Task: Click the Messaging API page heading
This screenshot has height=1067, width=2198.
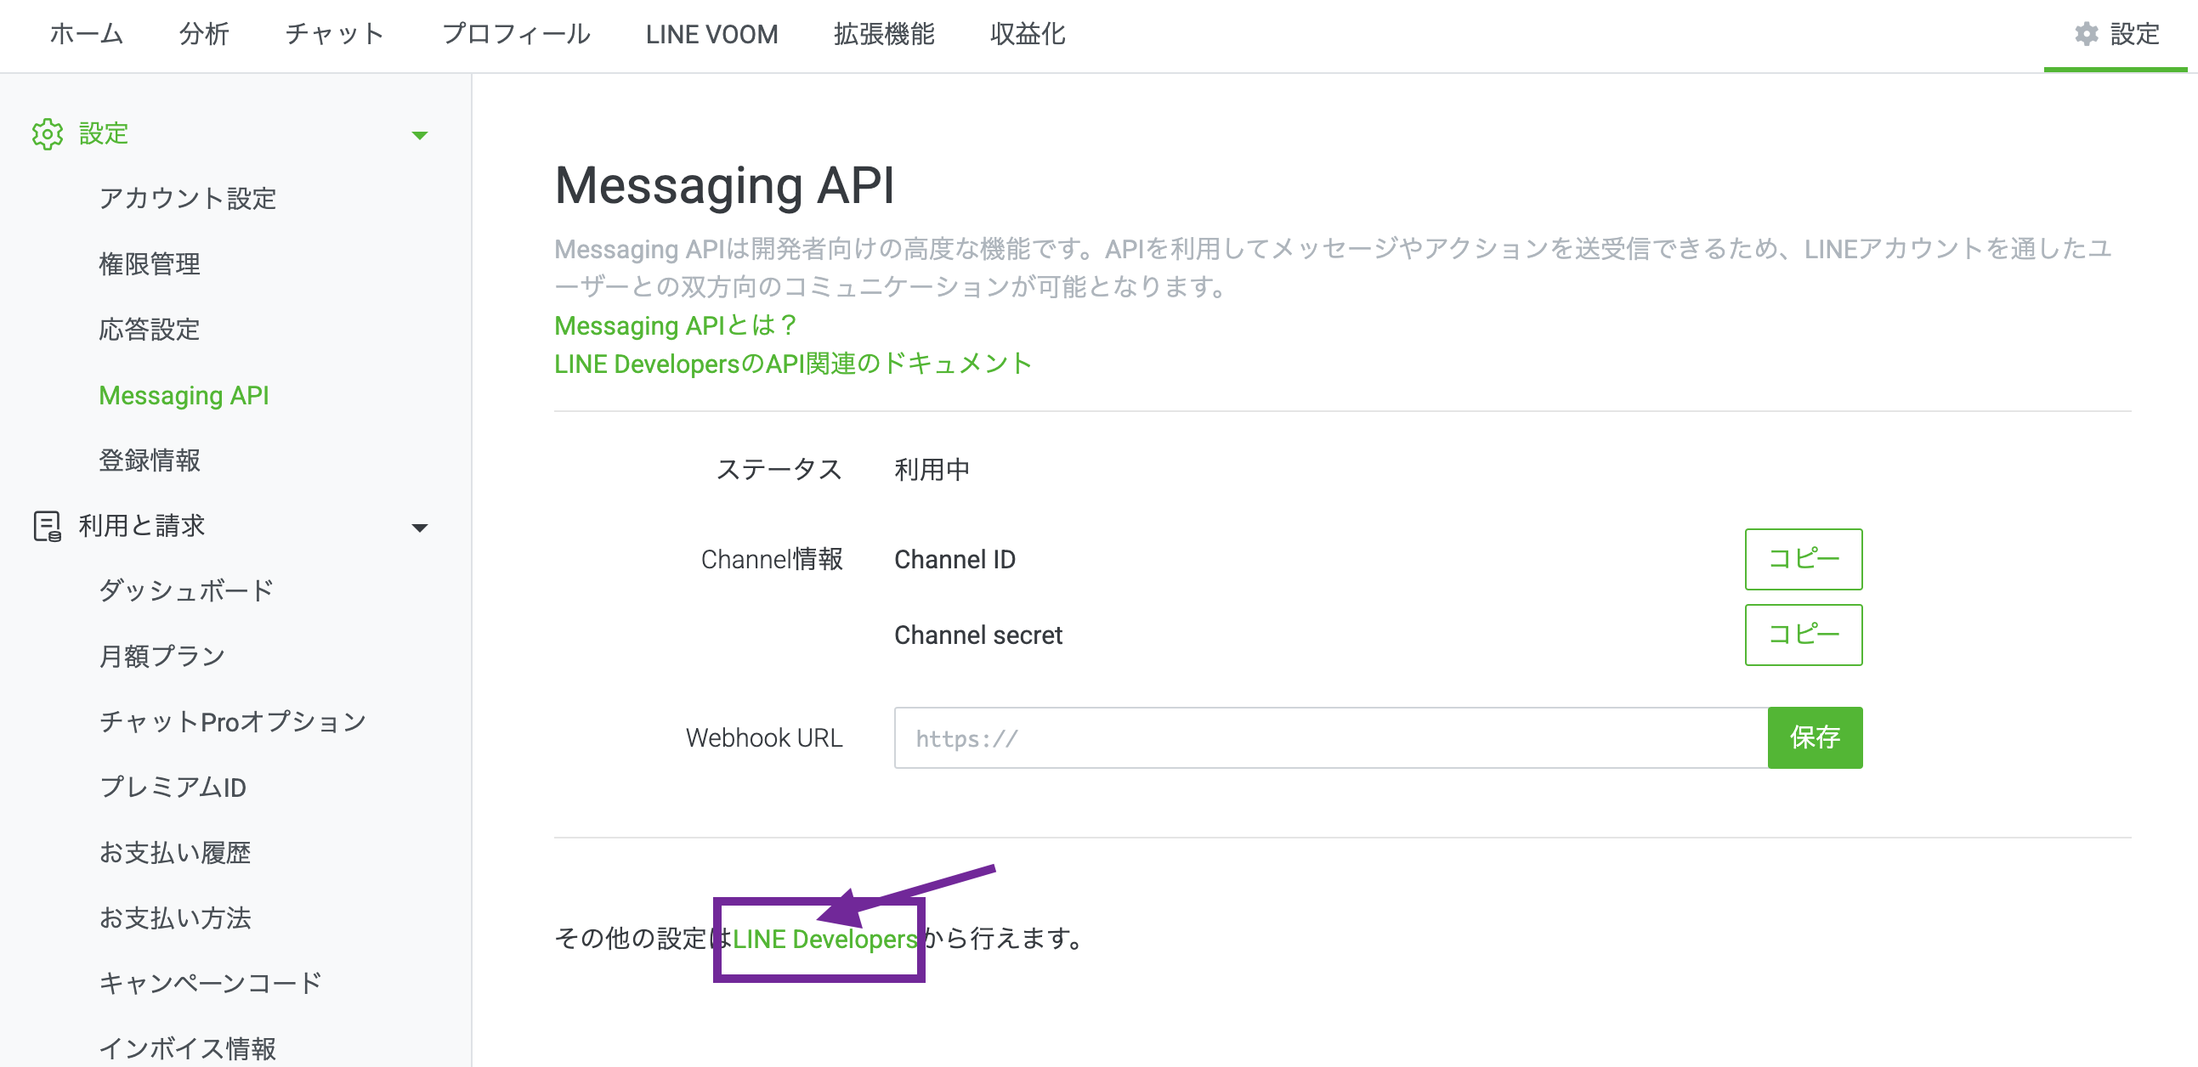Action: coord(724,185)
